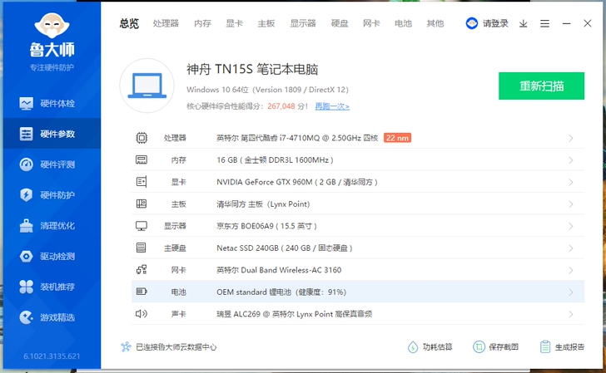Click the cloud data center icon
The image size is (606, 373).
point(126,346)
